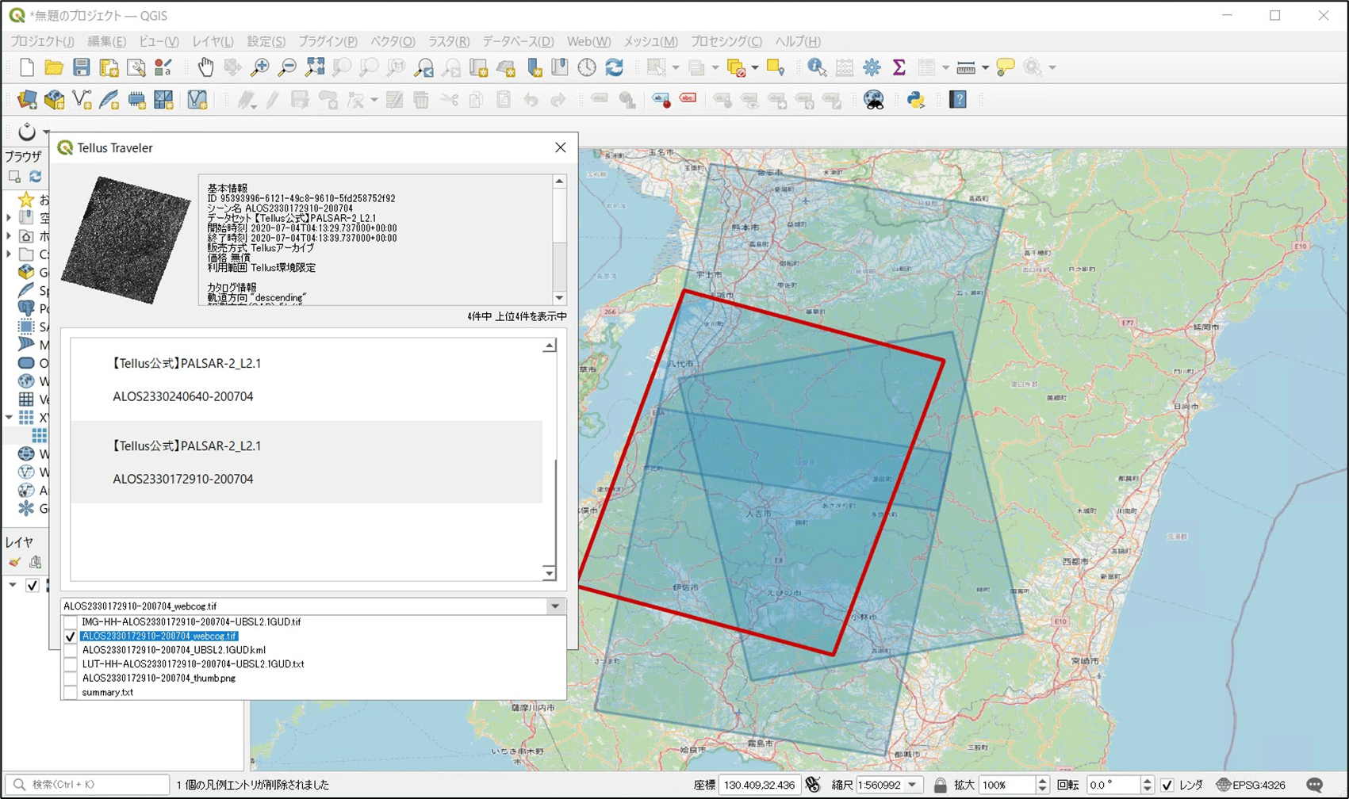This screenshot has height=799, width=1349.
Task: Open the messages log speech bubble
Action: pos(1315,785)
